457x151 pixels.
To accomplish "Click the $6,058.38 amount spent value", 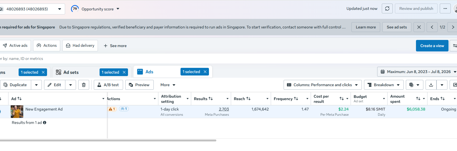I will coord(416,109).
